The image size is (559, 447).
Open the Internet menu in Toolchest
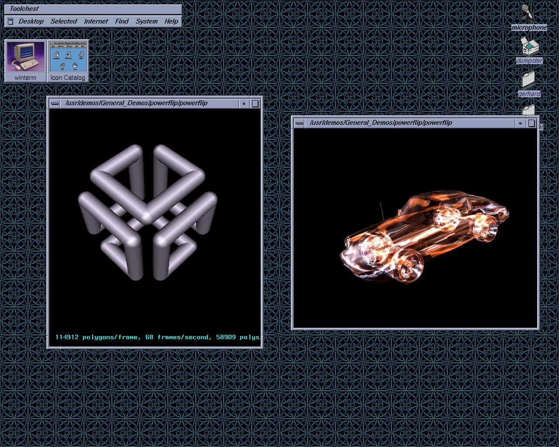(x=96, y=21)
